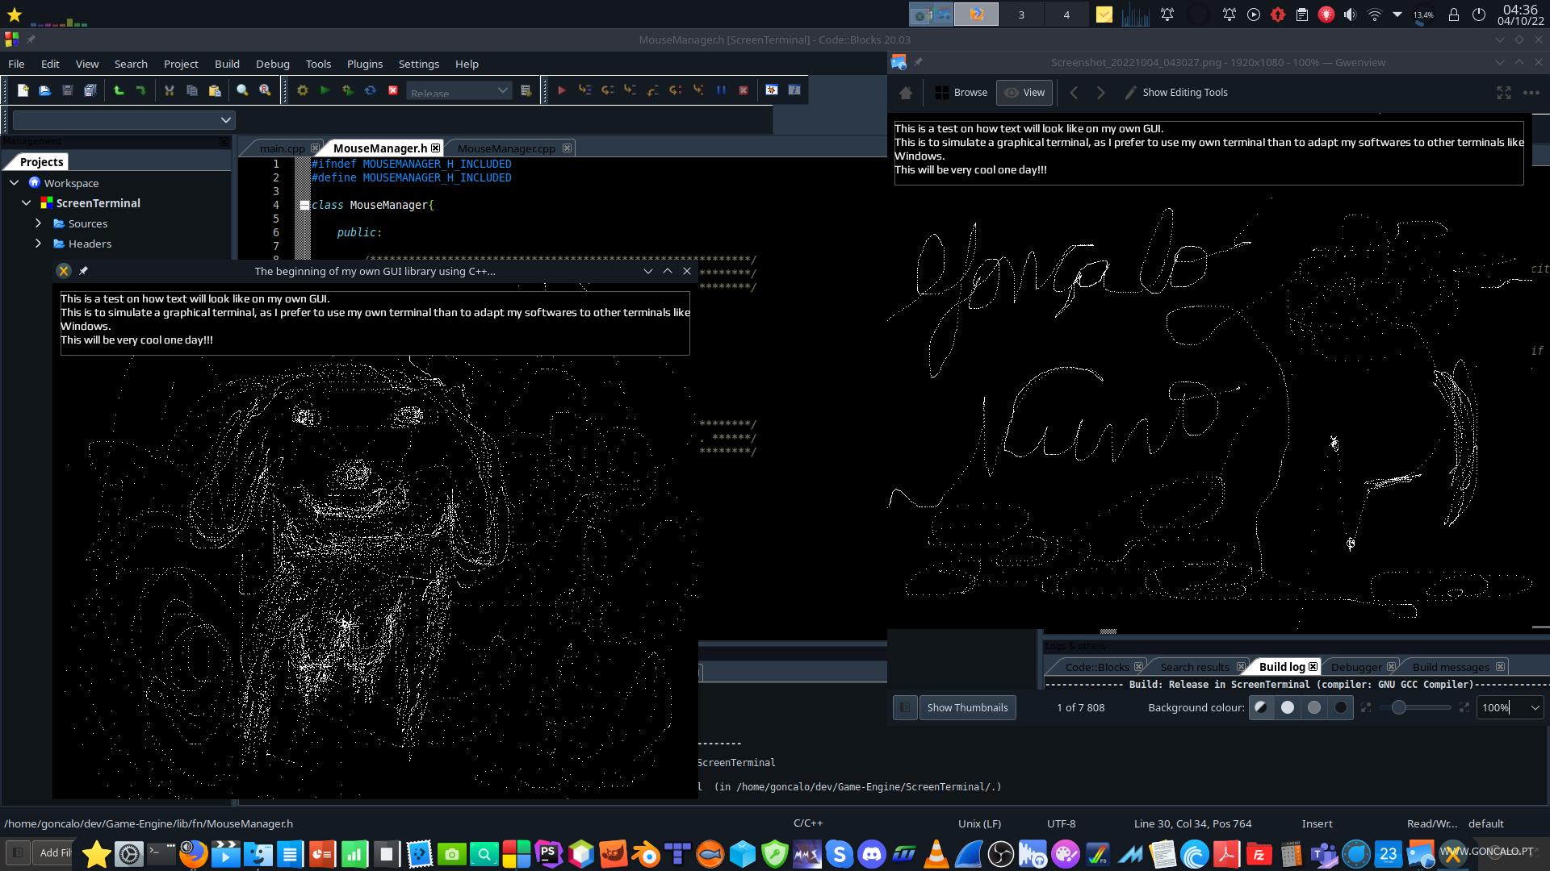Abort the build with the red X icon

(393, 90)
